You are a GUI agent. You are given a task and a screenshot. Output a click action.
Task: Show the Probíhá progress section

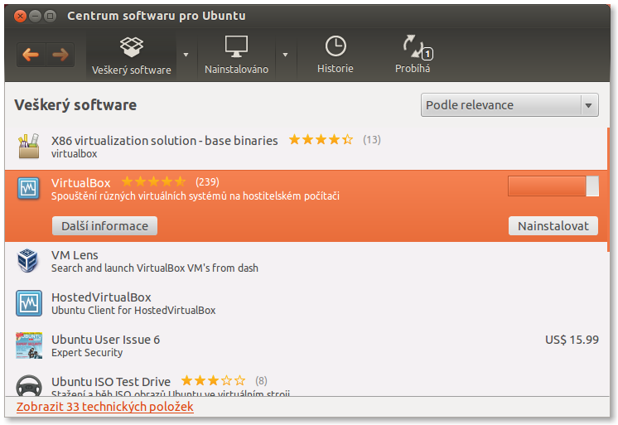coord(413,55)
